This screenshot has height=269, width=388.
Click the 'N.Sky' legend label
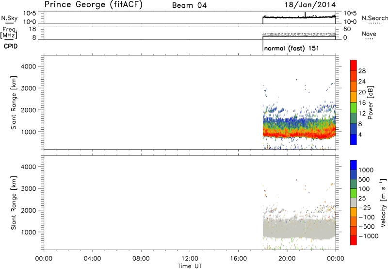tap(9, 18)
